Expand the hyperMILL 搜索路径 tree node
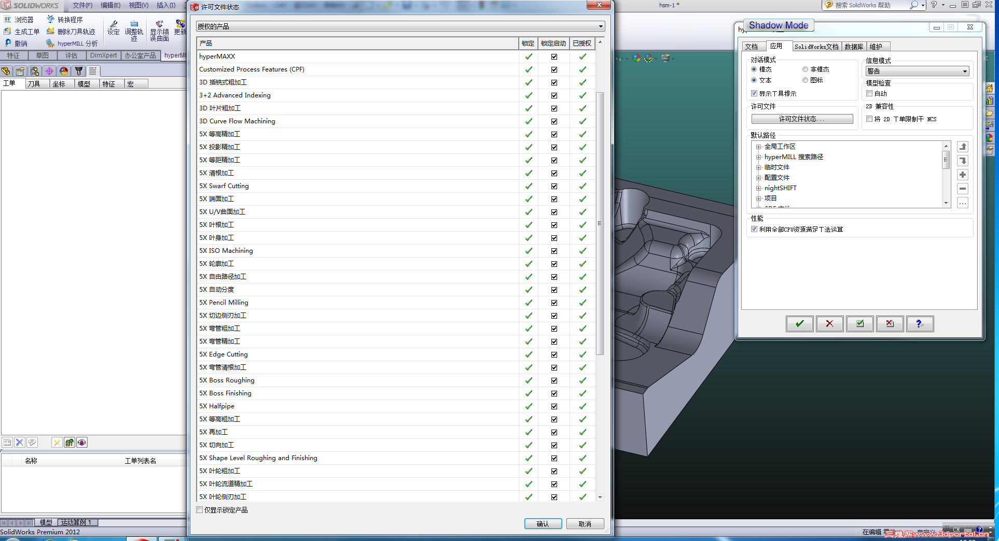Image resolution: width=999 pixels, height=541 pixels. pyautogui.click(x=758, y=157)
